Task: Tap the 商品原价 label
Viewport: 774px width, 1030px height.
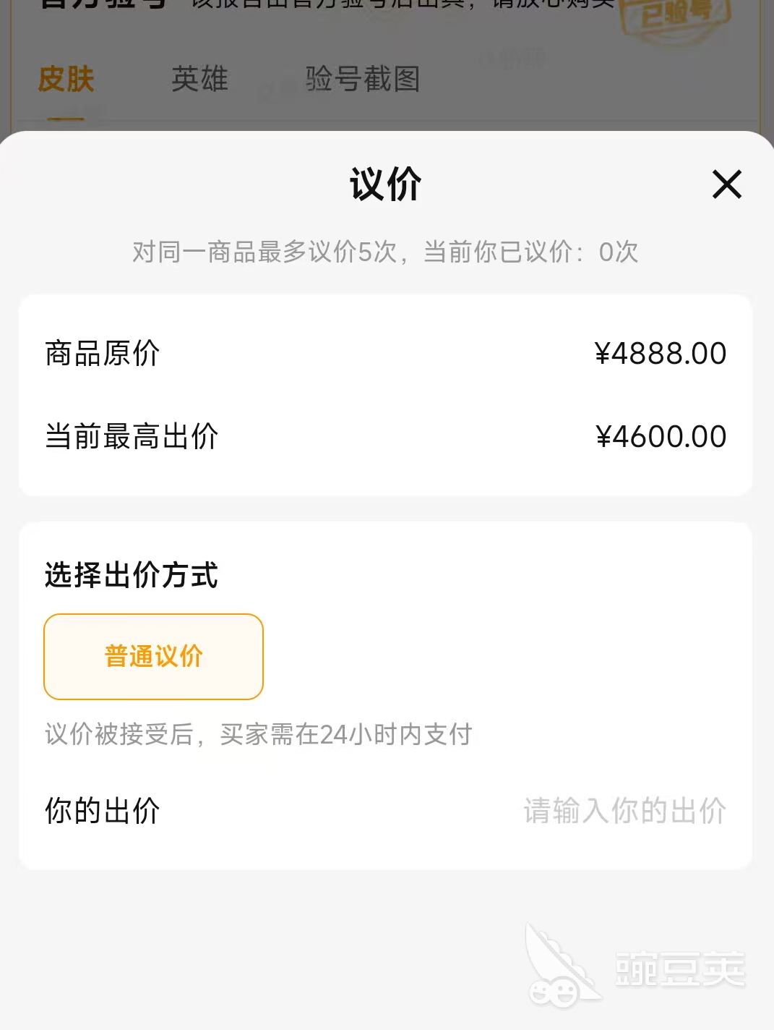Action: [102, 354]
